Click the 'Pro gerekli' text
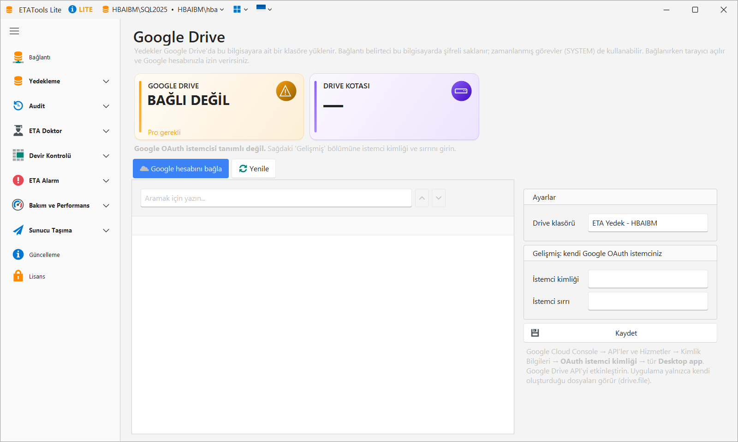The image size is (738, 442). (164, 133)
